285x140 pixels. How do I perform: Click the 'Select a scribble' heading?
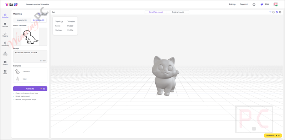(x=20, y=26)
